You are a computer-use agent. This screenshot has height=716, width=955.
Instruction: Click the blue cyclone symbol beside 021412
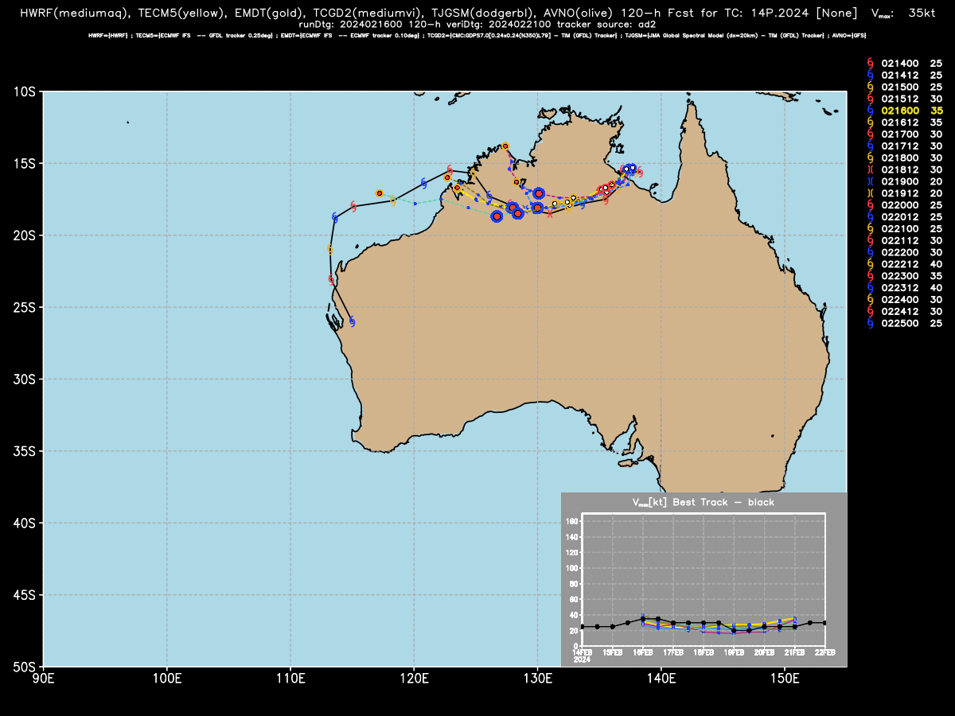click(x=870, y=73)
